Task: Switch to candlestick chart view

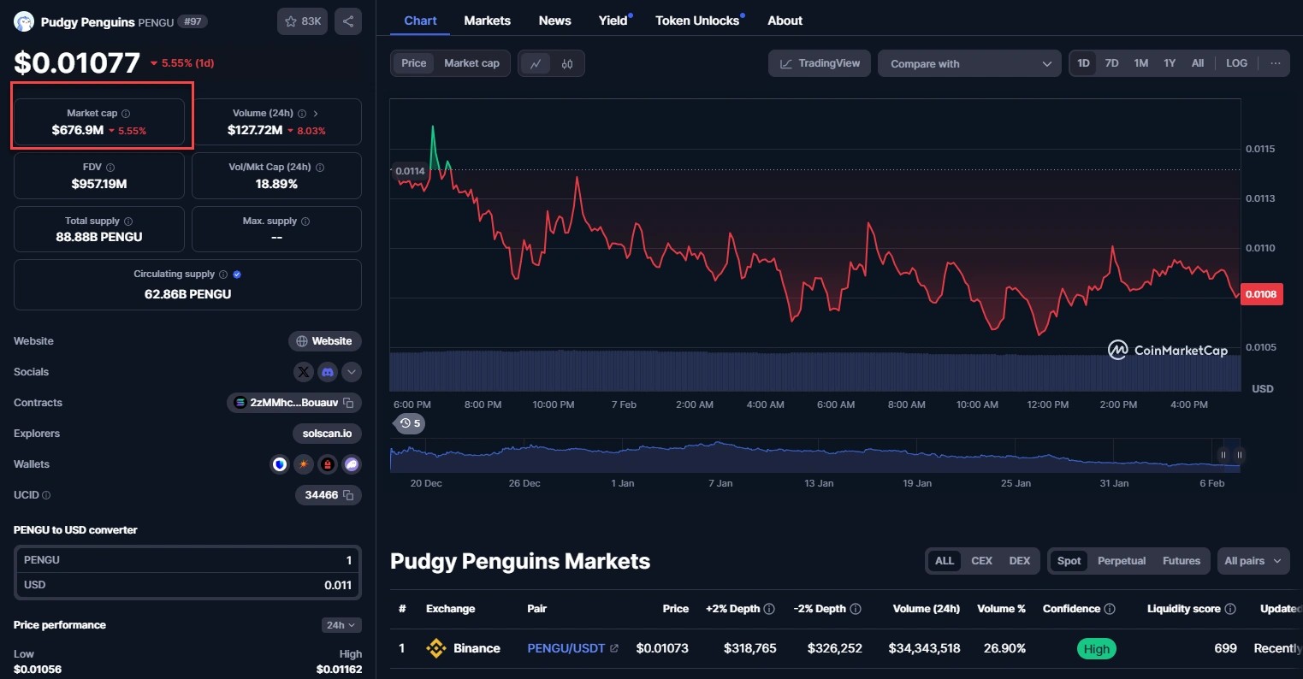Action: pyautogui.click(x=566, y=64)
